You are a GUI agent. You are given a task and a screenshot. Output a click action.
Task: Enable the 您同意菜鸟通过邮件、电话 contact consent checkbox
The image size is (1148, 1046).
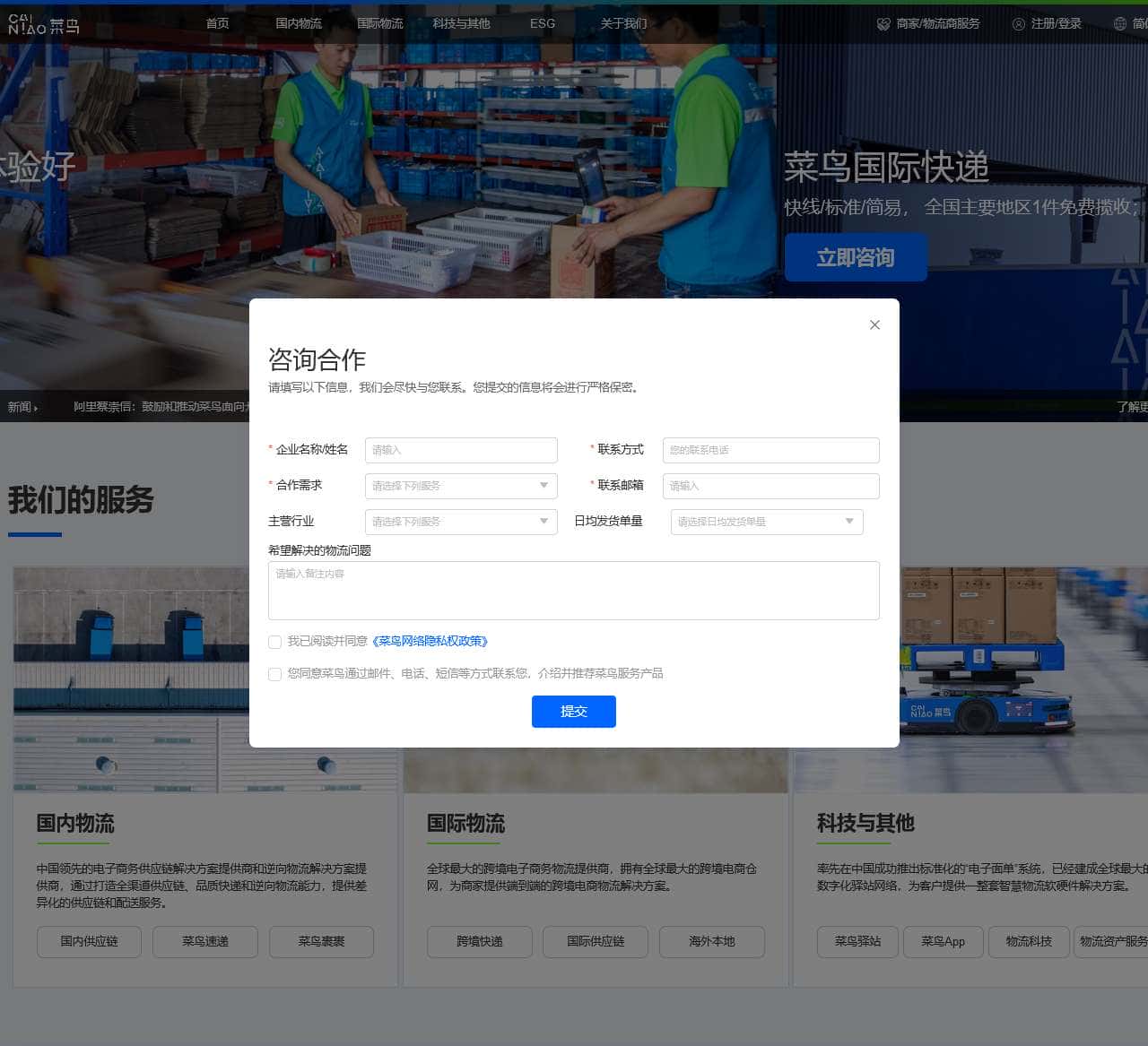(274, 674)
